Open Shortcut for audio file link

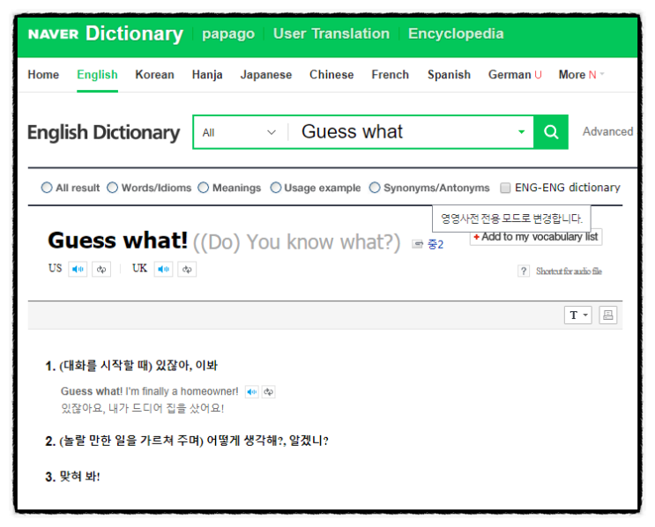click(x=569, y=271)
